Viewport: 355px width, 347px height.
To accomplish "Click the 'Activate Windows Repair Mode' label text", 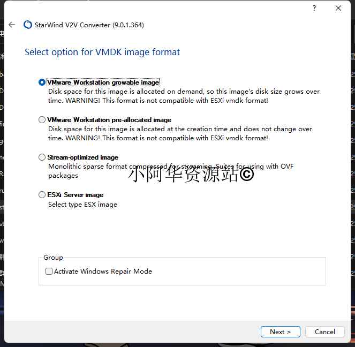I will [x=103, y=271].
